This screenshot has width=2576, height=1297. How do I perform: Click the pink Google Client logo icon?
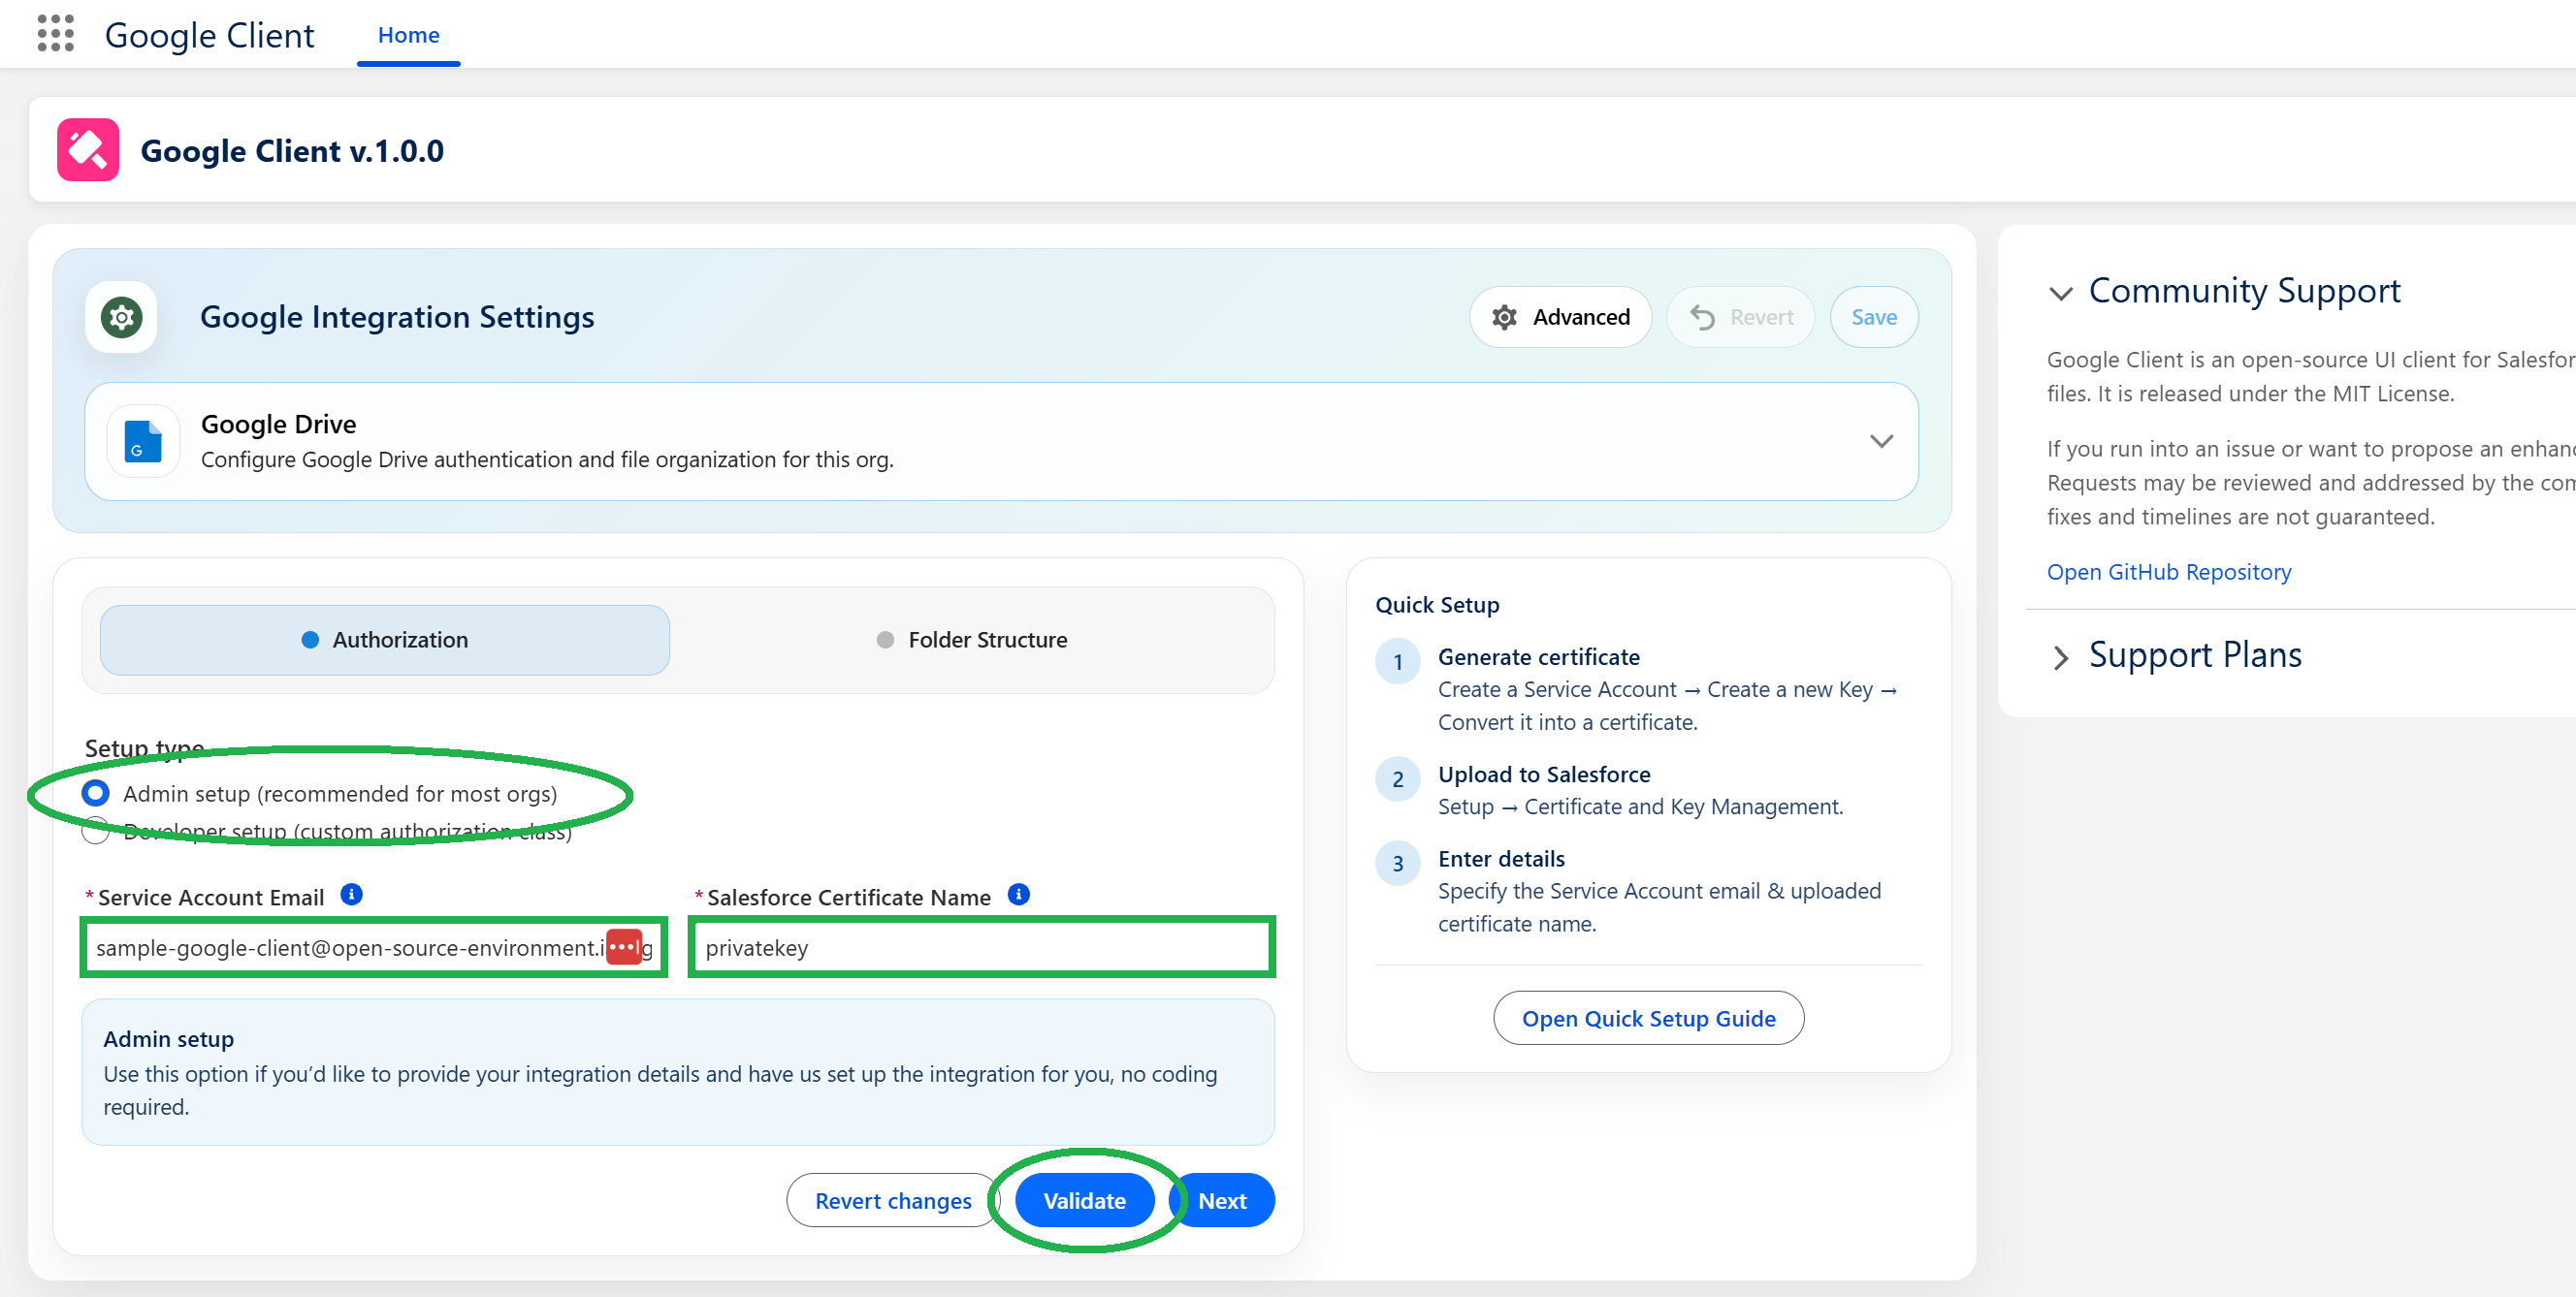click(88, 150)
